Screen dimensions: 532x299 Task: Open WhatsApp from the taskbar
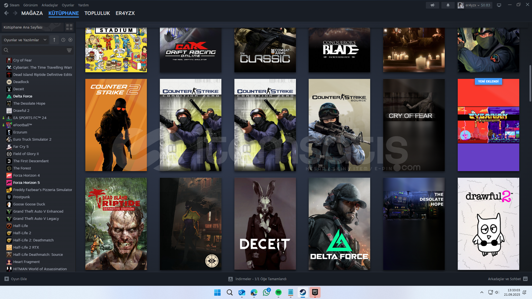[266, 292]
